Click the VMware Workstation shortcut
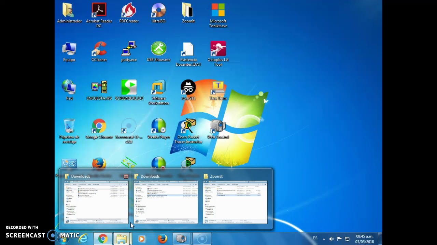Viewport: 437px width, 245px height. (158, 93)
